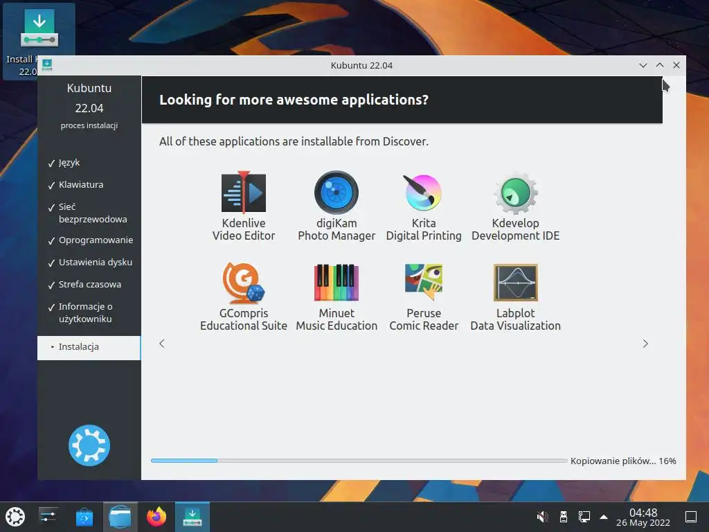709x532 pixels.
Task: Select the Informacje o użytkowniku step
Action: [x=85, y=312]
